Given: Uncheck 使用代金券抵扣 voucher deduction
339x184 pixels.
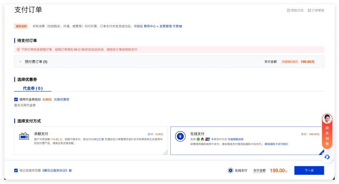Looking at the screenshot, I should [16, 99].
